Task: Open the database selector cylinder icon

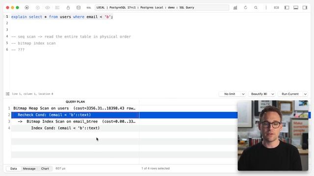Action: tap(78, 8)
